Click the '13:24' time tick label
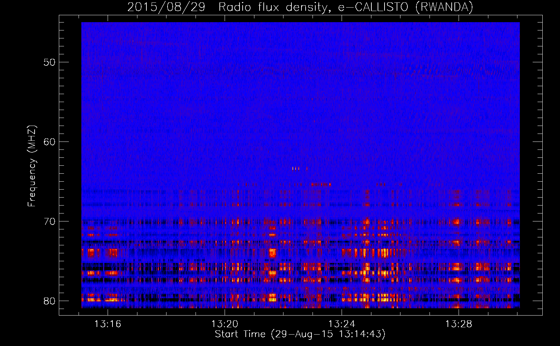 coord(342,324)
